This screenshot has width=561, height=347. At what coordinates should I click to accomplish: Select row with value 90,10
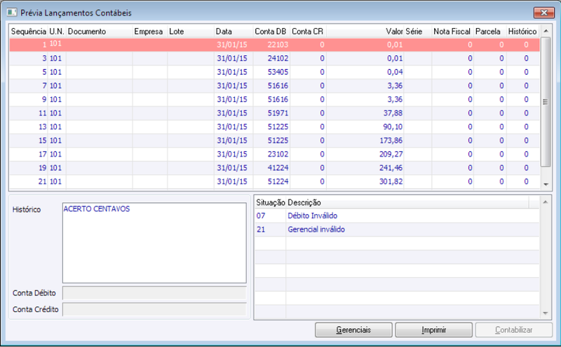274,127
